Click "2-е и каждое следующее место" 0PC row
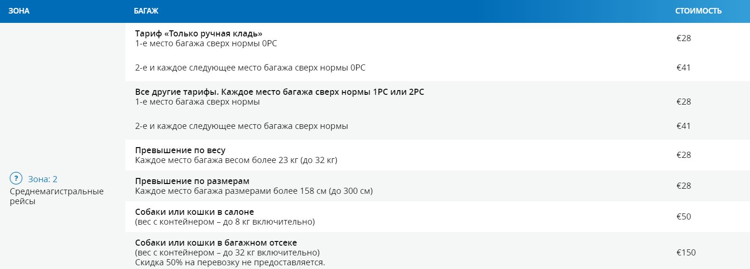The image size is (750, 269). tap(250, 68)
